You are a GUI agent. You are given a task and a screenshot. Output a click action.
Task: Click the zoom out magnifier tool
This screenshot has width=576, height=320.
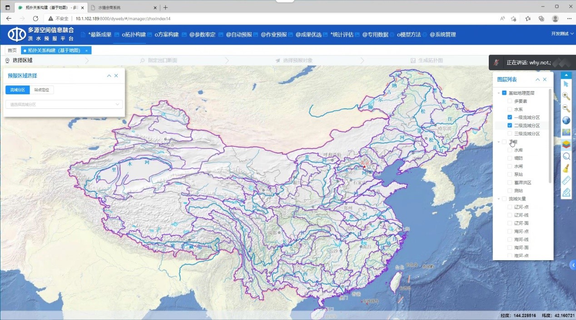566,108
